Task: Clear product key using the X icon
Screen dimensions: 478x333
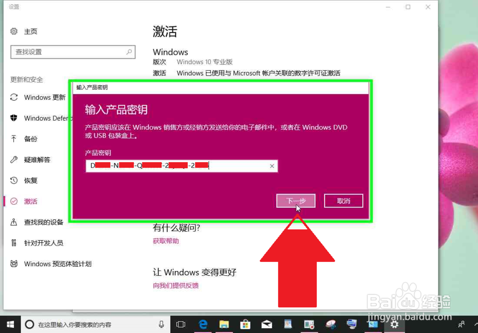Action: [x=272, y=166]
